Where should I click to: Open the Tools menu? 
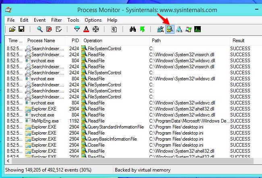point(73,20)
